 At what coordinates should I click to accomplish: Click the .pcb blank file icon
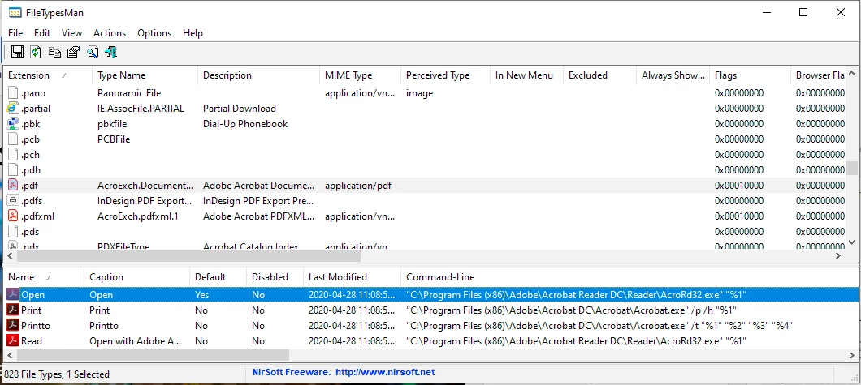coord(13,139)
